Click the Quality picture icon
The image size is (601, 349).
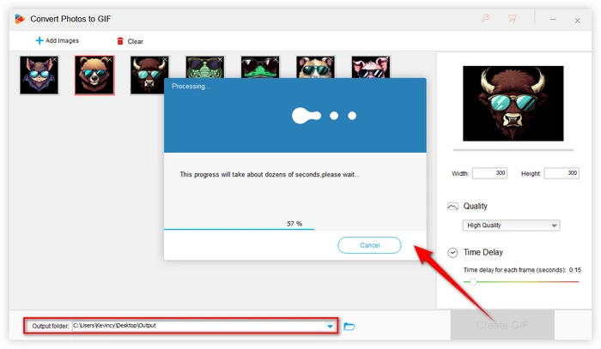[x=452, y=207]
